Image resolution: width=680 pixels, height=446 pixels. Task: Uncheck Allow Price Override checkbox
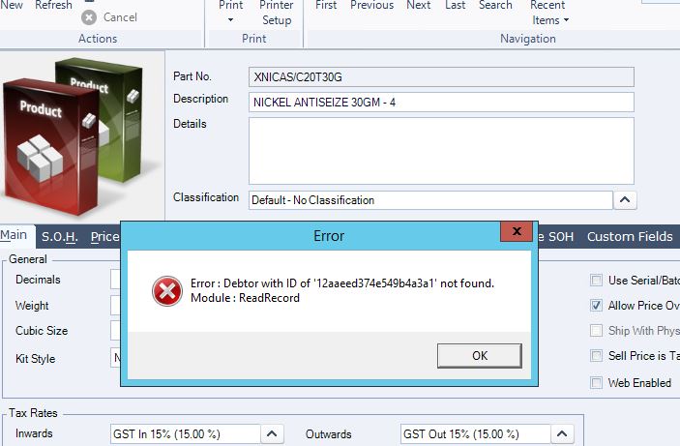coord(596,306)
